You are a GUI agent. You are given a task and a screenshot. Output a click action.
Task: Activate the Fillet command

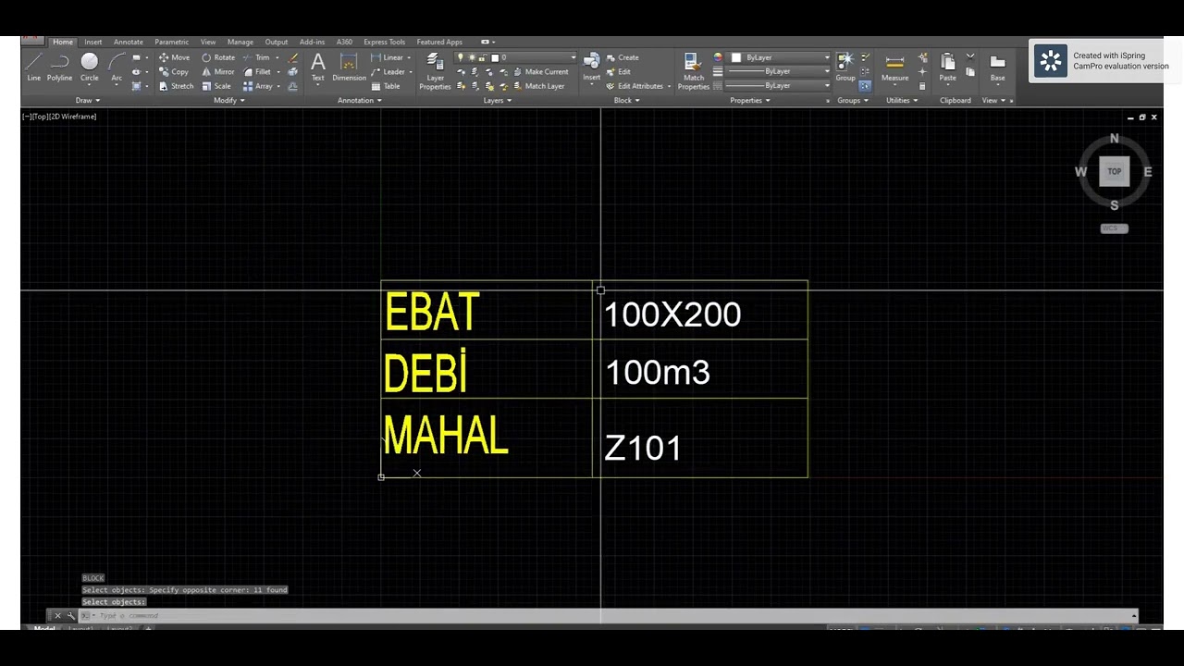pos(258,71)
